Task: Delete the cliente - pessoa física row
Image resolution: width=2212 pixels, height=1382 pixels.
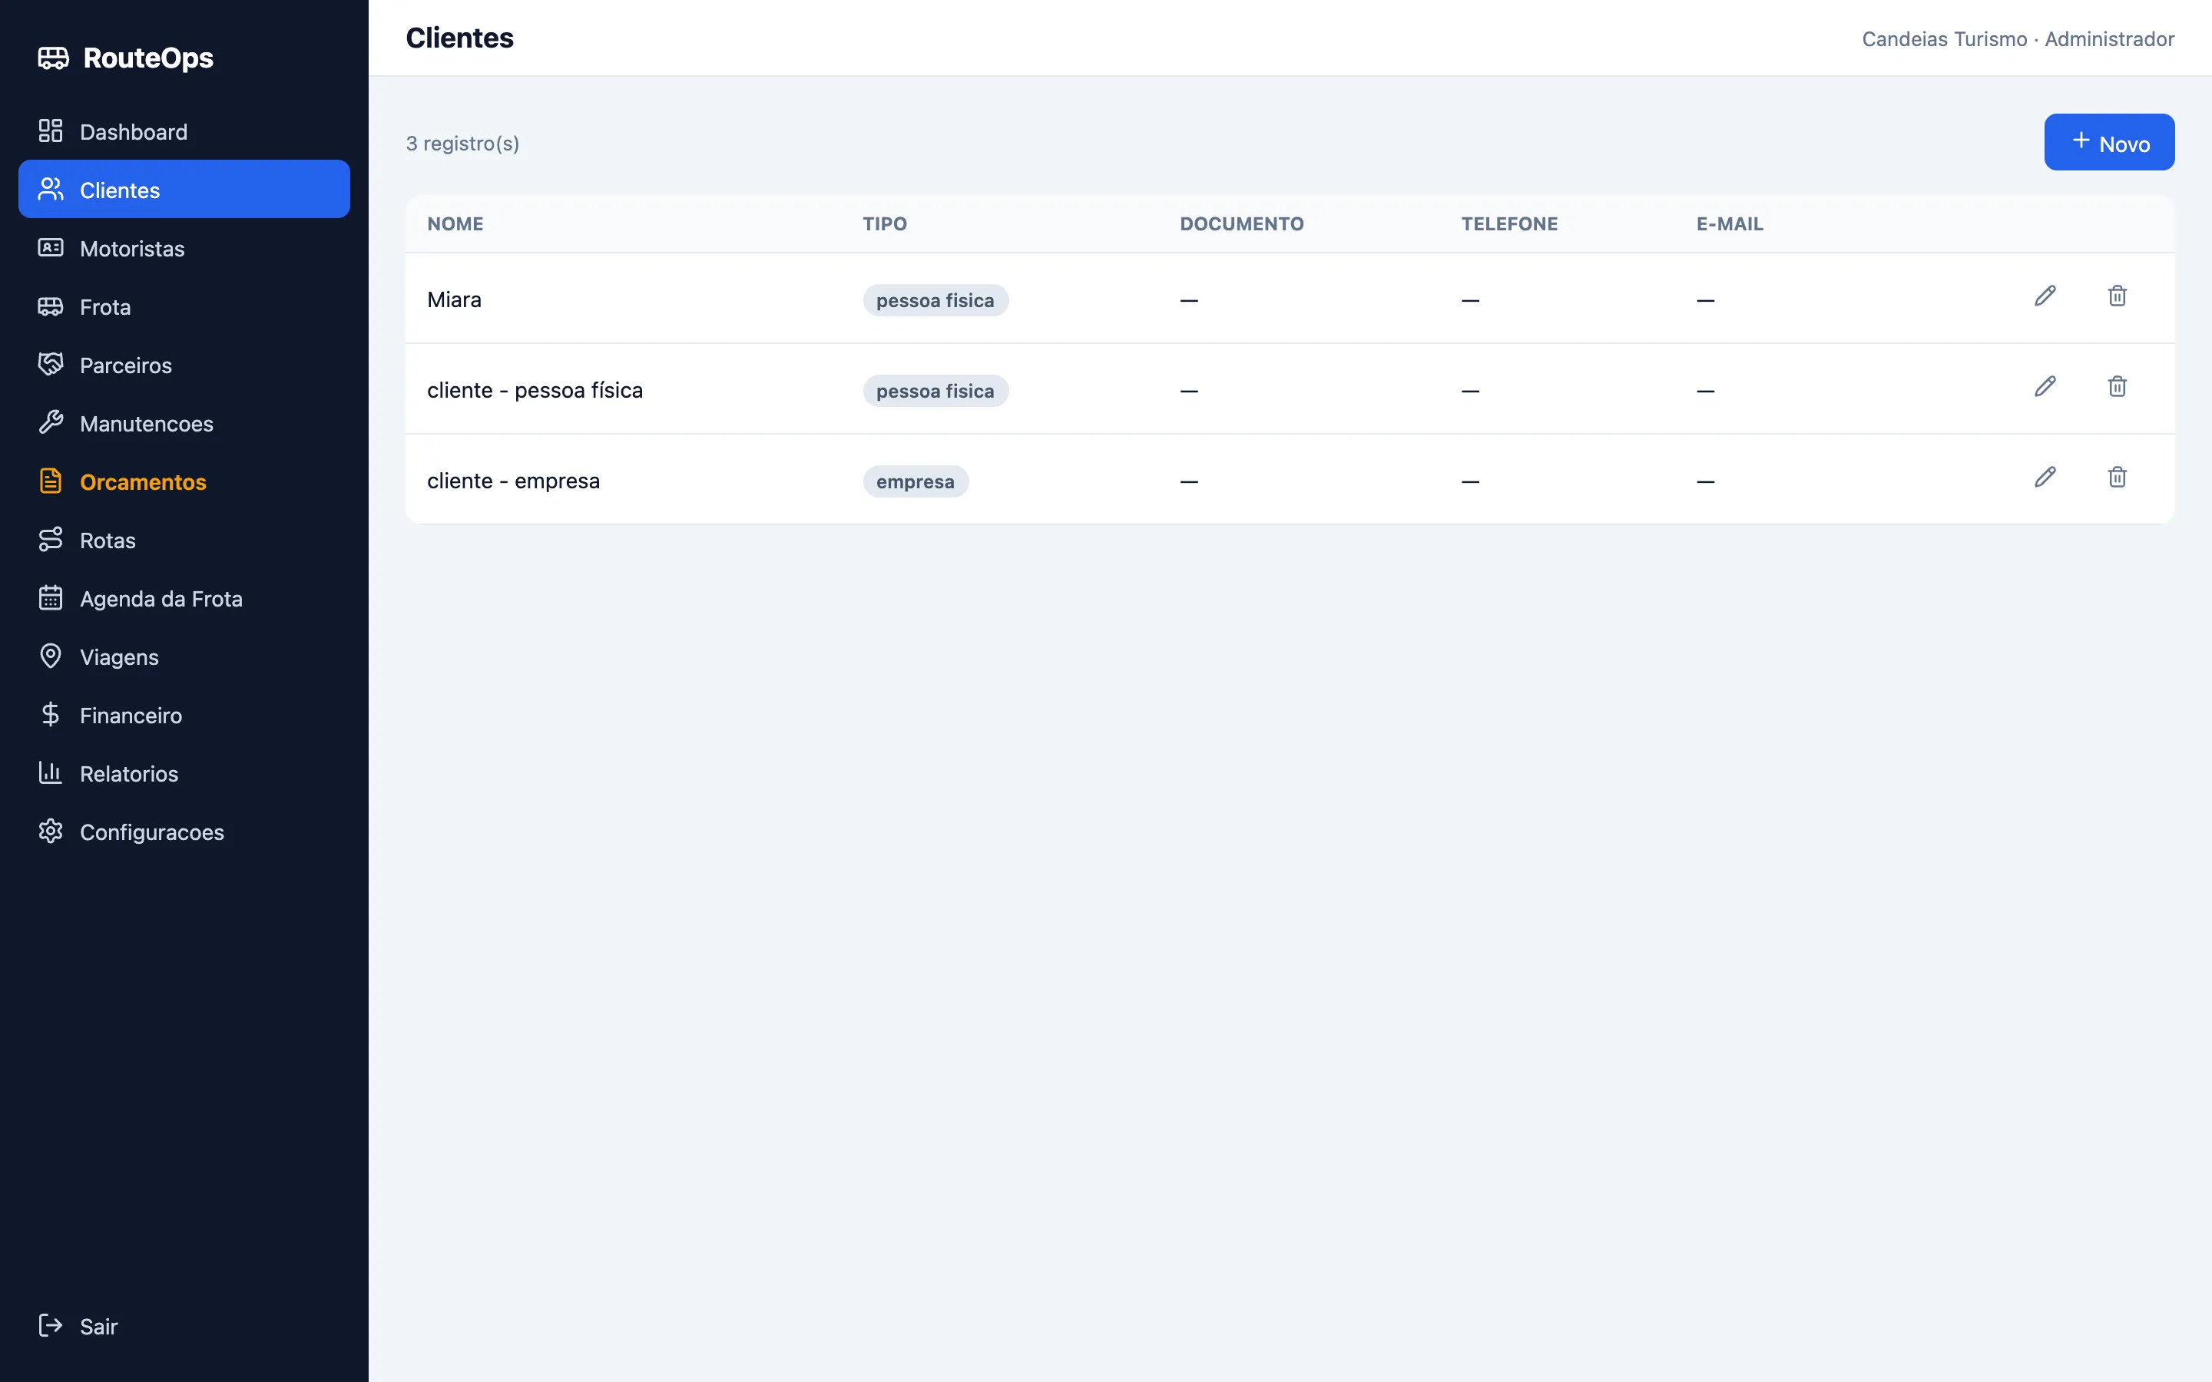Action: click(2117, 387)
